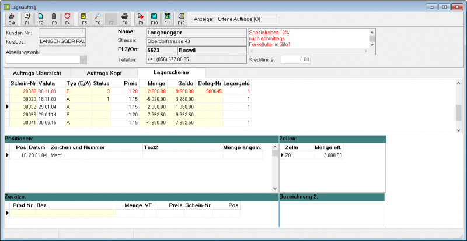Click the F9 red arrow icon
This screenshot has width=467, height=241.
(141, 19)
